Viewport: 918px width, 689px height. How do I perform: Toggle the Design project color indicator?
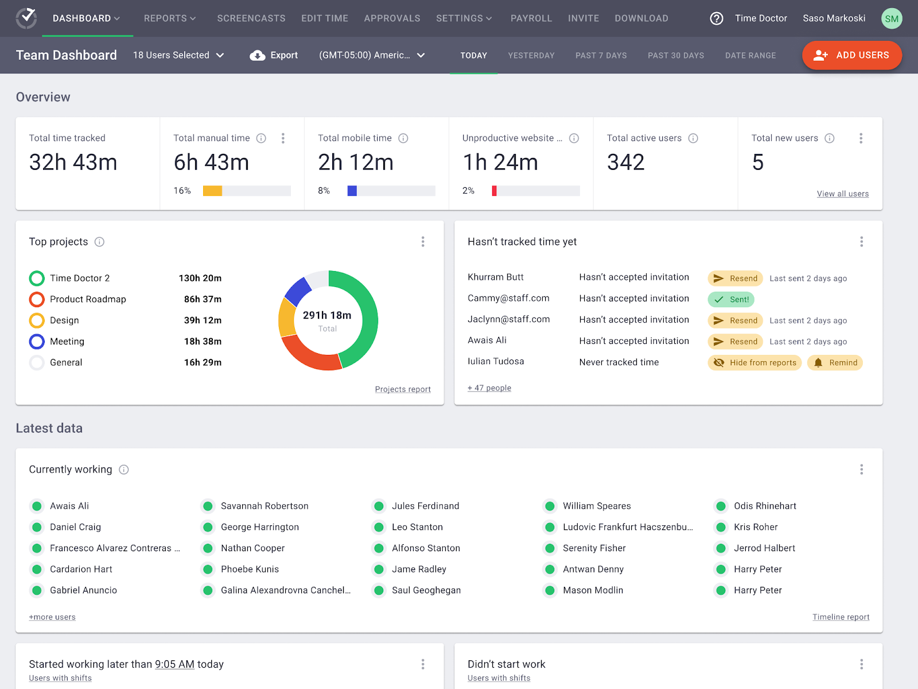37,320
